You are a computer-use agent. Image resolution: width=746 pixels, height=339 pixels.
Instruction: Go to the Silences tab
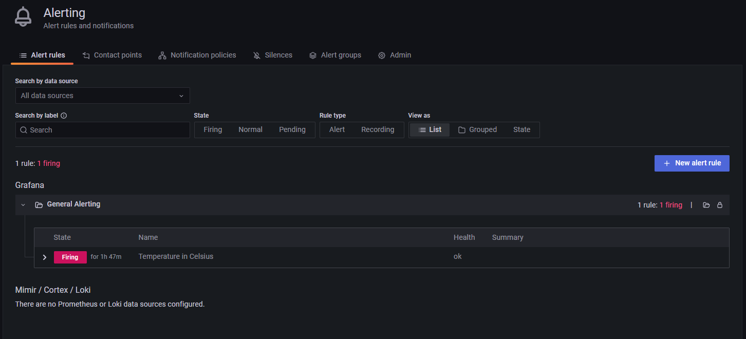pyautogui.click(x=272, y=55)
